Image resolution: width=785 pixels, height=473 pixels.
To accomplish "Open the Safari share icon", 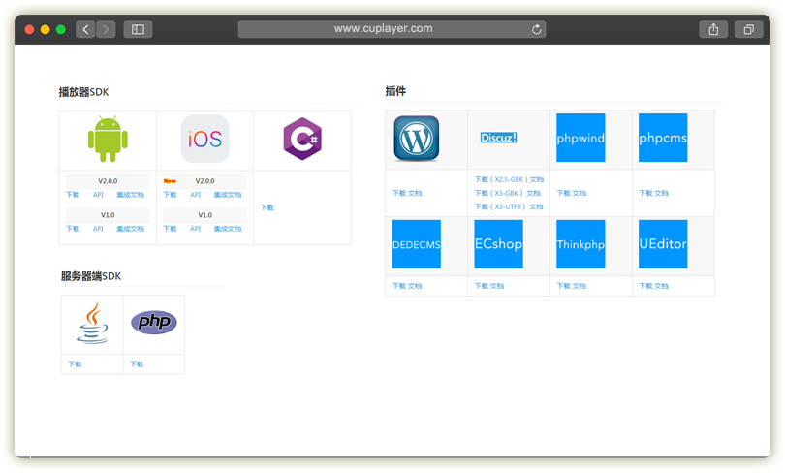I will [713, 29].
